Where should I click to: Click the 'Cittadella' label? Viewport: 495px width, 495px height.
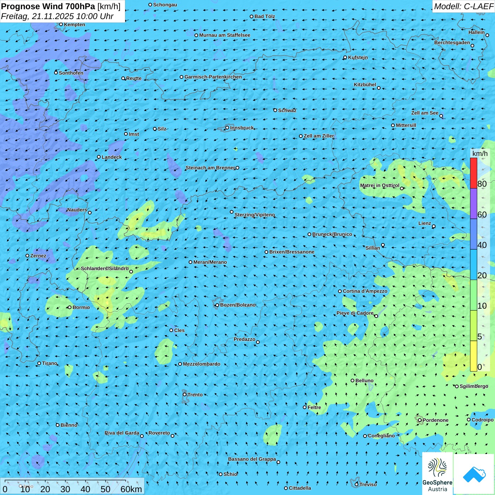[300, 488]
